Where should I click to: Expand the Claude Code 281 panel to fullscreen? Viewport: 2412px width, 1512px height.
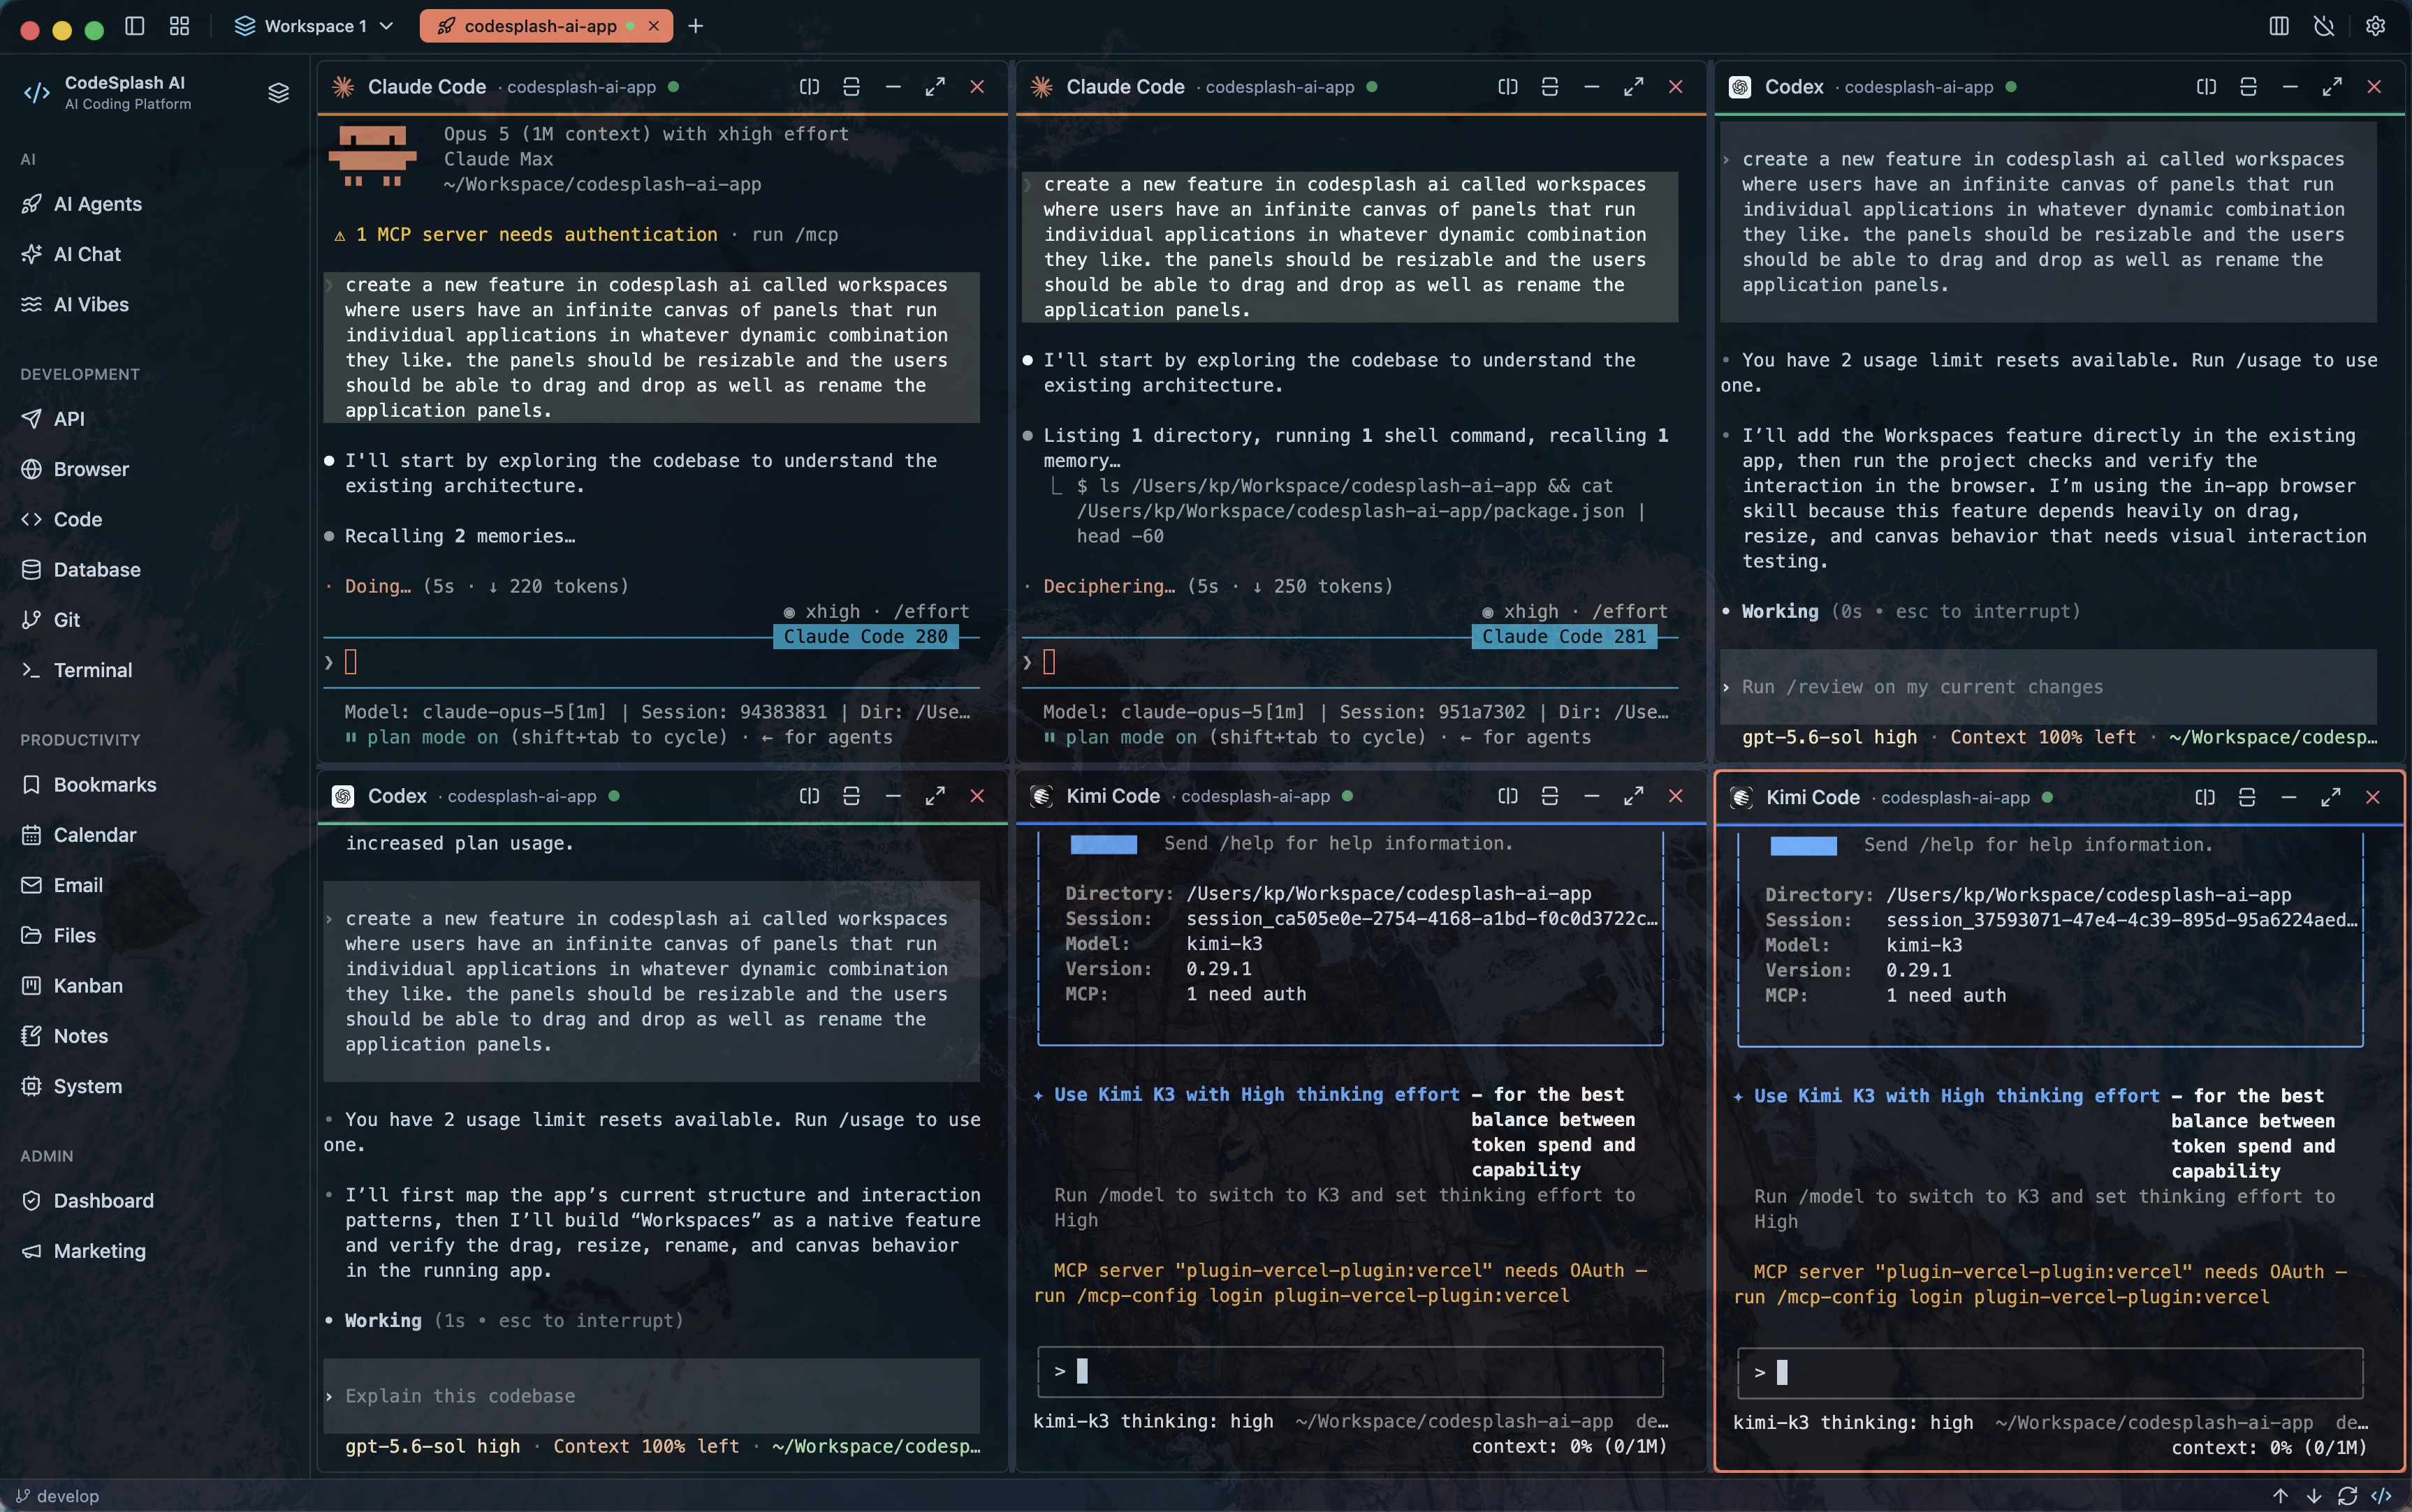tap(1634, 87)
